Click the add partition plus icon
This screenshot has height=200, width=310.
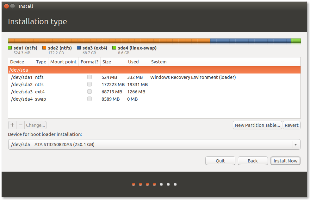tap(12, 125)
